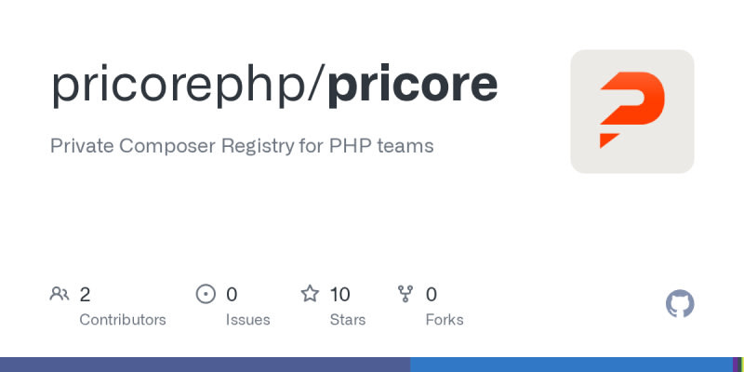744x372 pixels.
Task: Select the Contributors label
Action: point(123,320)
